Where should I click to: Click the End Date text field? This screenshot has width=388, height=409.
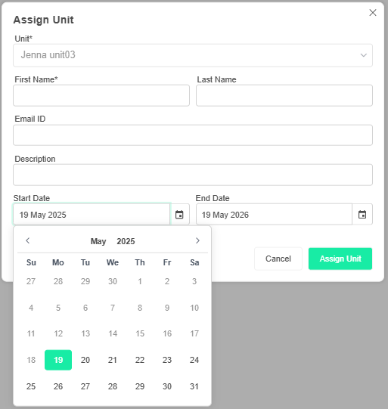(274, 215)
